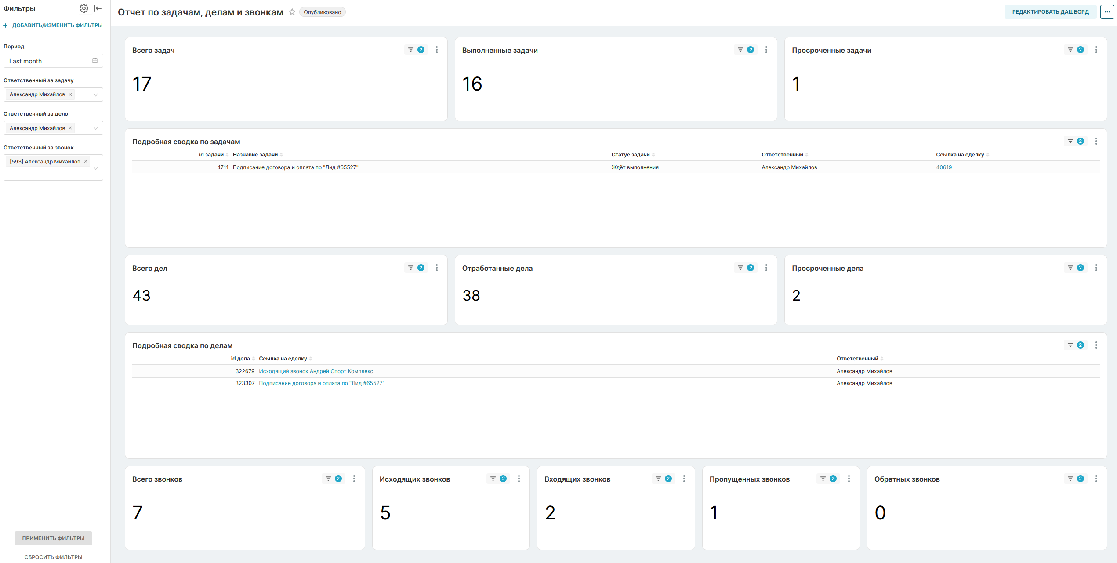Sort tasks table by Статус задачи column
This screenshot has height=563, width=1117.
tap(631, 155)
